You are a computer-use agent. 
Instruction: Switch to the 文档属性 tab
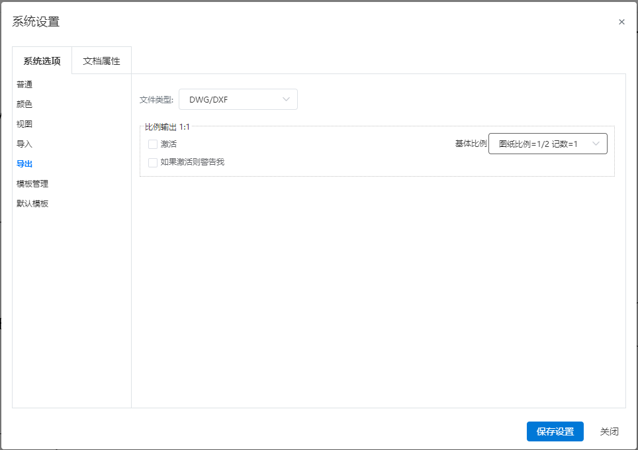101,61
